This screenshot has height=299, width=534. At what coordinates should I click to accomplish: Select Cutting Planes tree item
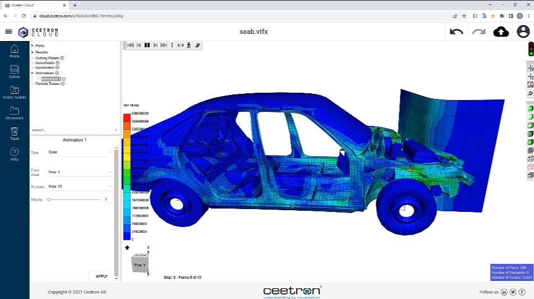coord(47,58)
